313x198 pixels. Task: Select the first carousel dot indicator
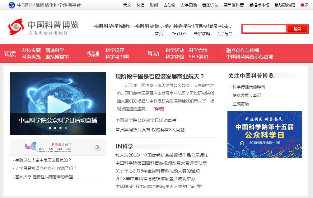click(50, 128)
